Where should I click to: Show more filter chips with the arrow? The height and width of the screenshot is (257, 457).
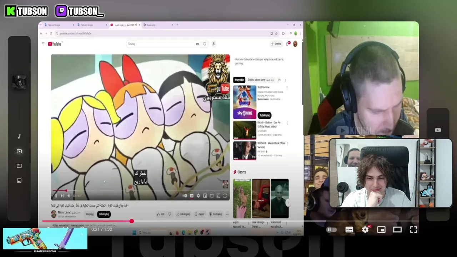[x=285, y=80]
